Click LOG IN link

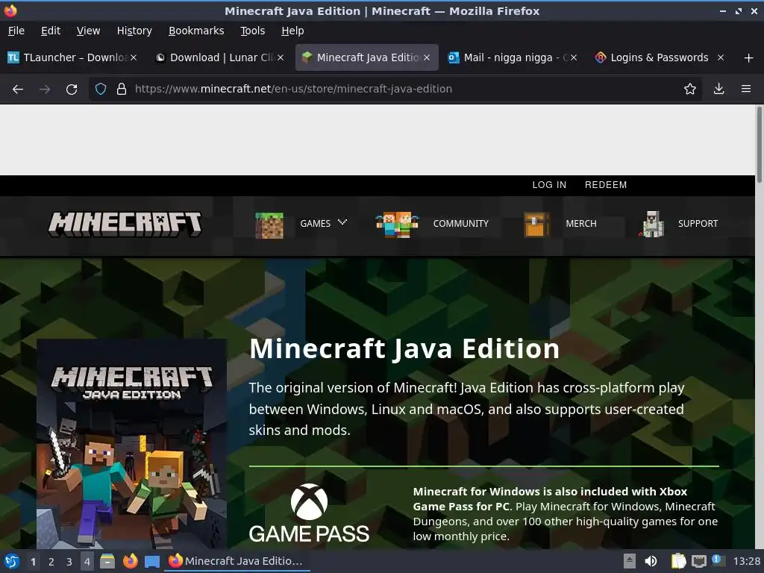pos(549,185)
